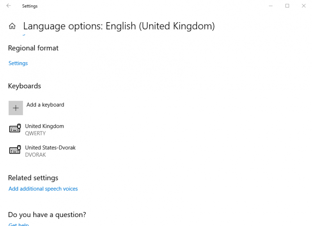Go back using the arrow icon
Image resolution: width=312 pixels, height=226 pixels.
point(9,6)
